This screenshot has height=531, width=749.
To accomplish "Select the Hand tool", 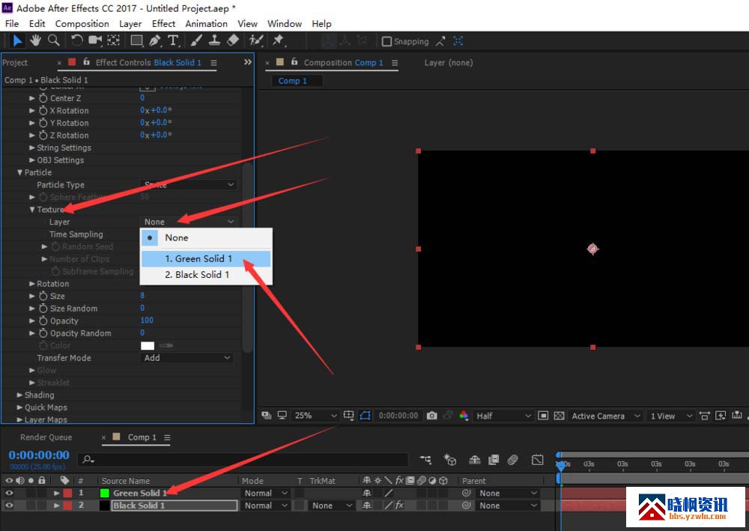I will [35, 41].
